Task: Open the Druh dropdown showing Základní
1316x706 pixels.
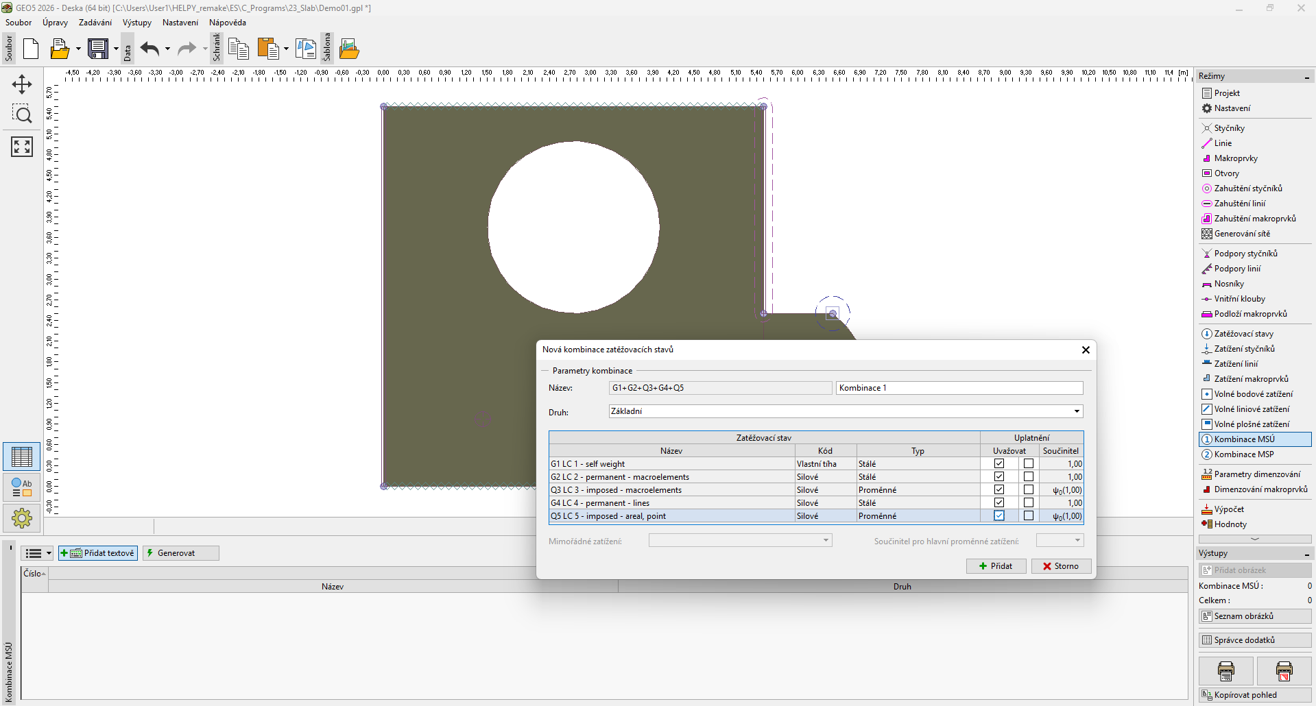Action: [x=1077, y=411]
